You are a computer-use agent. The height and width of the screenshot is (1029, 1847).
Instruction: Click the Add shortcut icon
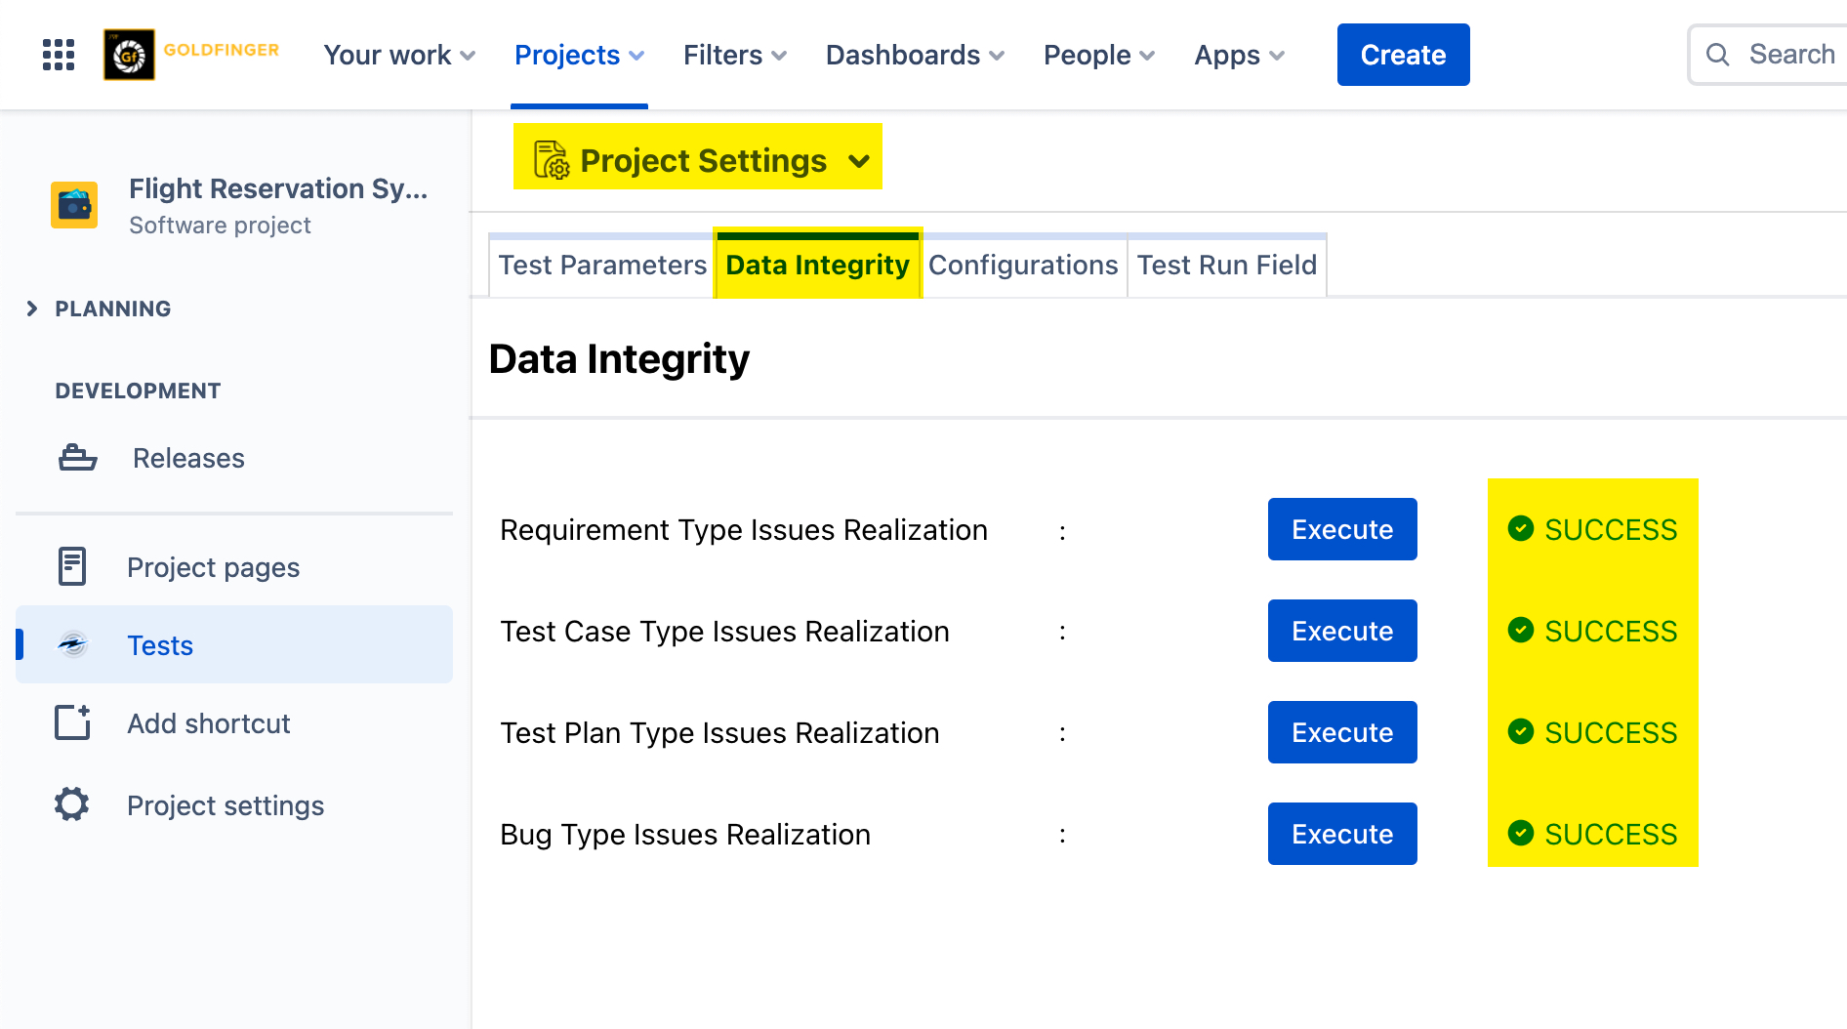coord(72,723)
